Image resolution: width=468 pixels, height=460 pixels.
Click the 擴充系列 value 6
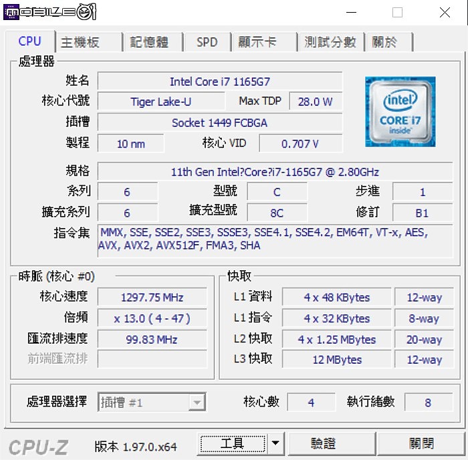click(128, 213)
